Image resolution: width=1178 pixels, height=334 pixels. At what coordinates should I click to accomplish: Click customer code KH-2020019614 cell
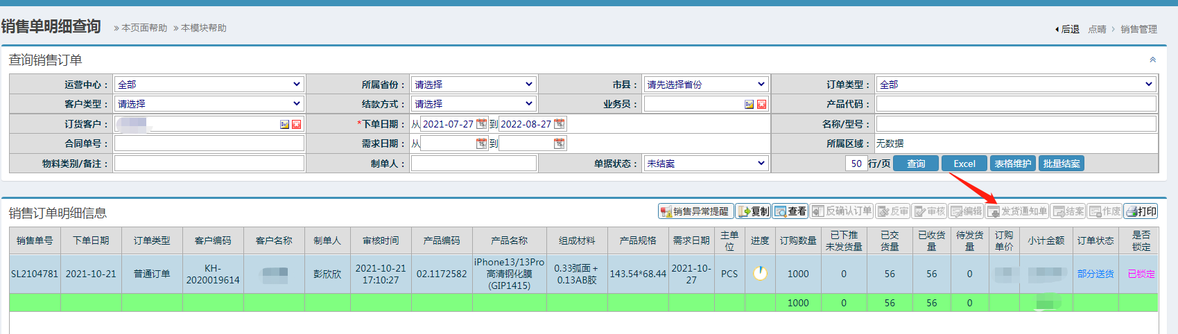213,274
